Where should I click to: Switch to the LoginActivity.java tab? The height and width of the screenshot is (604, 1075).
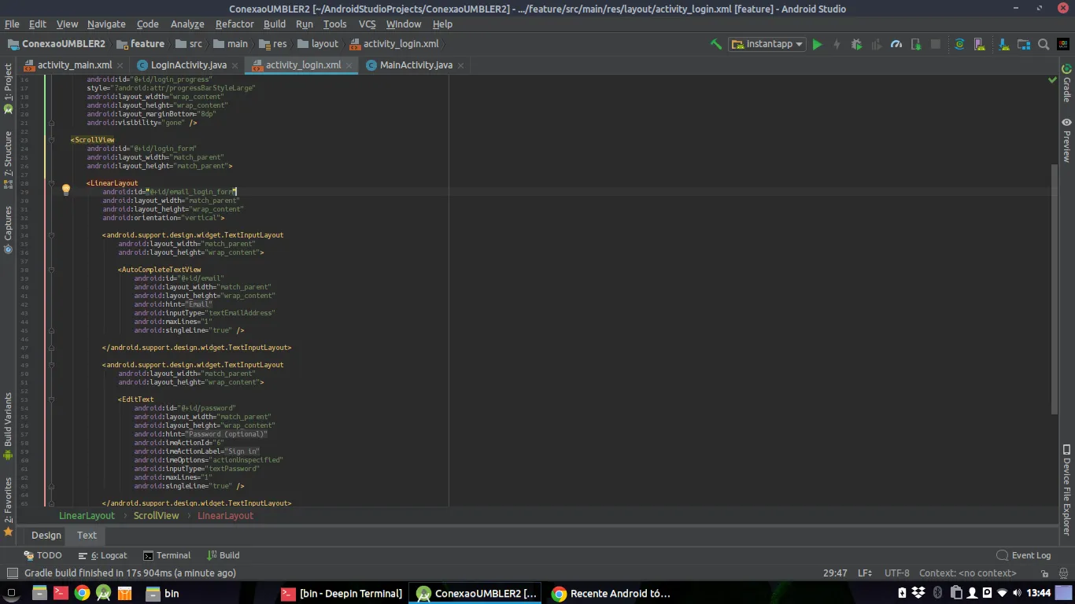pos(188,65)
